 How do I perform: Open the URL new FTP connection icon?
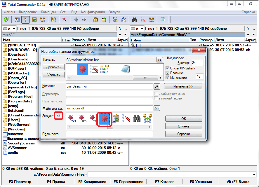click(124, 20)
